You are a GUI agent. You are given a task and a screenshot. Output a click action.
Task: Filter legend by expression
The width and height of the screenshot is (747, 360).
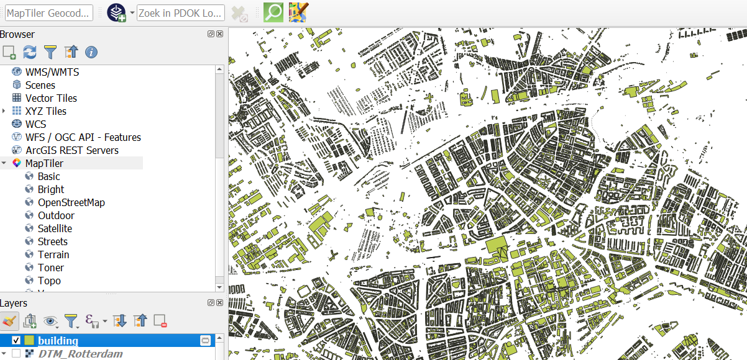[x=91, y=322]
